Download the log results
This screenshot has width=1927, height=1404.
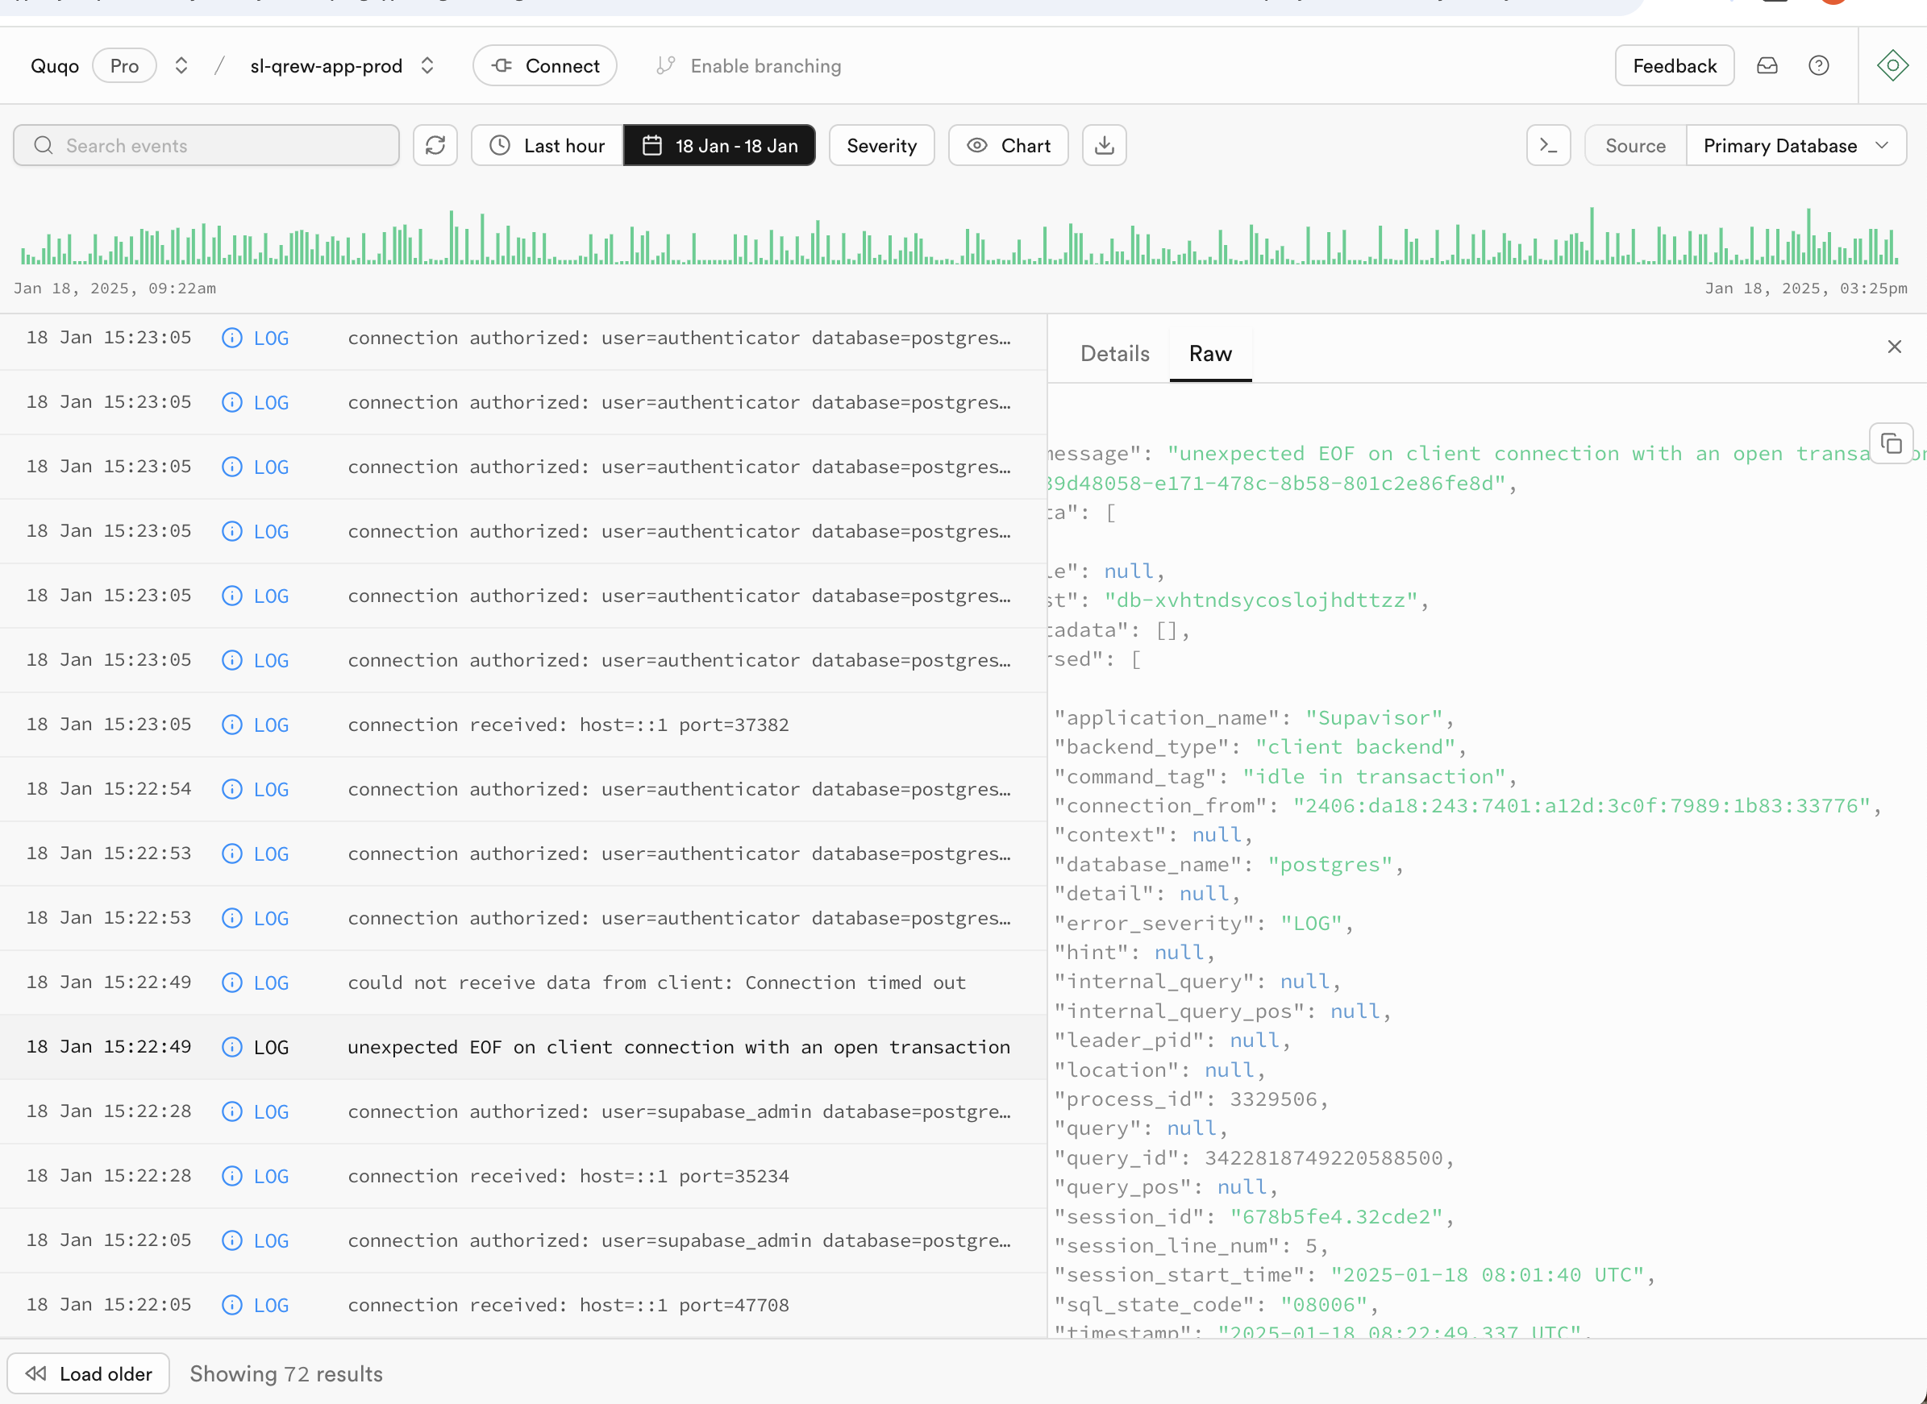(x=1104, y=145)
